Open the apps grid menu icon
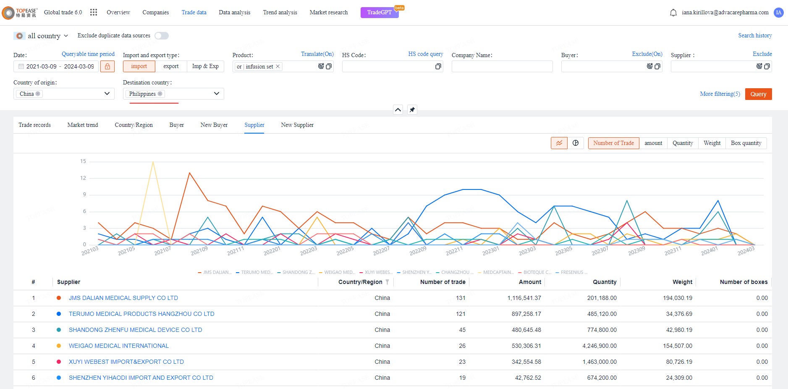 (x=94, y=12)
